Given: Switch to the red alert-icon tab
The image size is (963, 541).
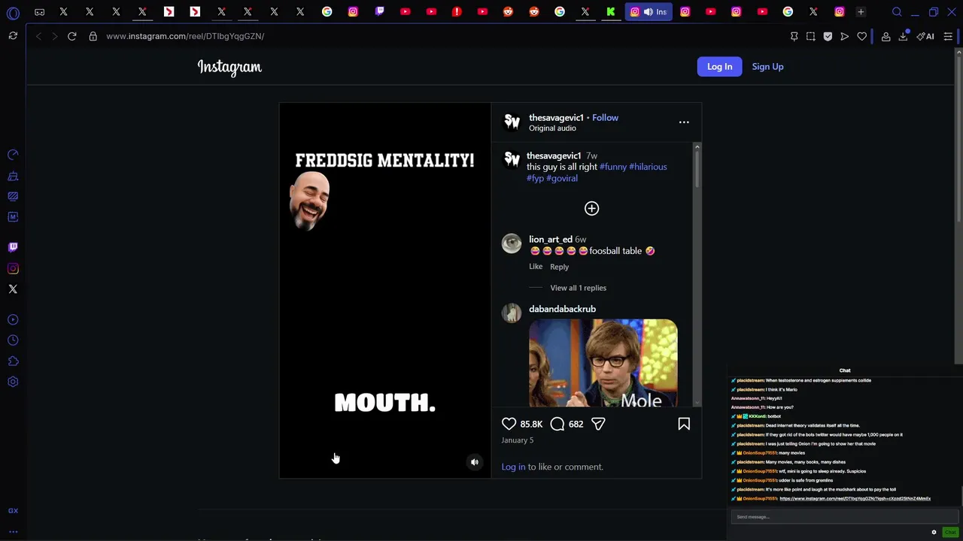Looking at the screenshot, I should (x=457, y=11).
